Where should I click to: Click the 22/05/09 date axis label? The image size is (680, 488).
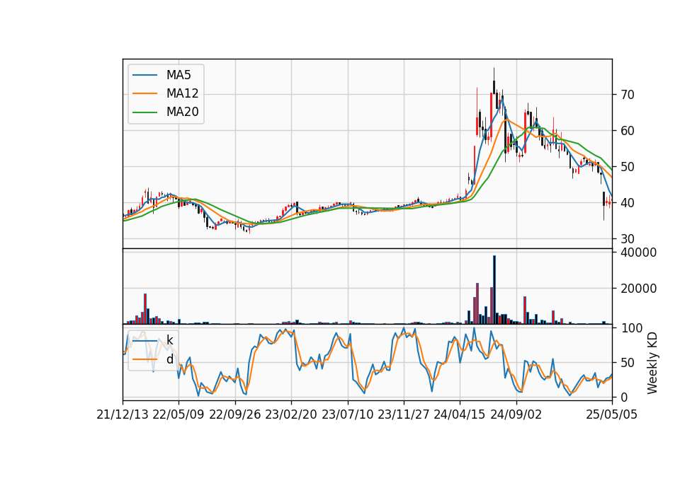pos(178,414)
